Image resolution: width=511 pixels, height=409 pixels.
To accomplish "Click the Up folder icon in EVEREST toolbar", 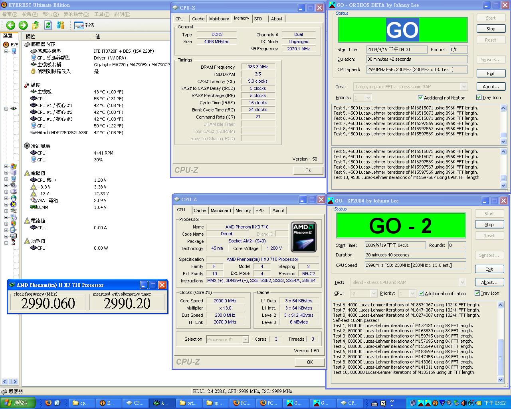I will click(36, 25).
